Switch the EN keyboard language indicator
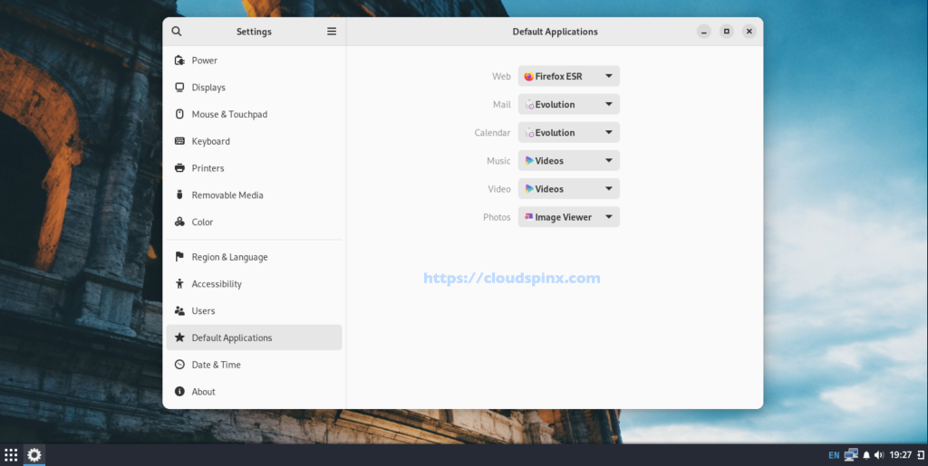928x466 pixels. click(834, 455)
